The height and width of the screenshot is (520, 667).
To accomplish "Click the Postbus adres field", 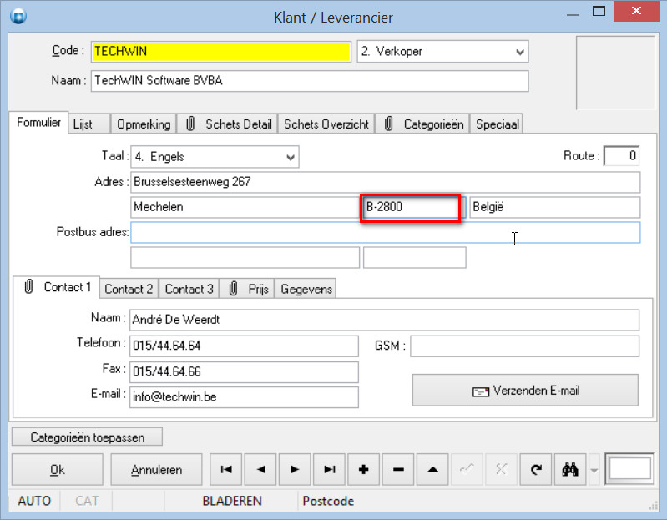I will 386,233.
